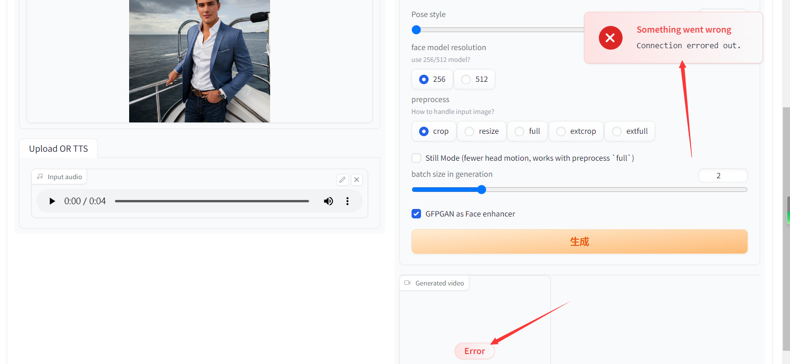This screenshot has width=790, height=364.
Task: Click the 'How to handle input image?' hint
Action: click(x=453, y=112)
